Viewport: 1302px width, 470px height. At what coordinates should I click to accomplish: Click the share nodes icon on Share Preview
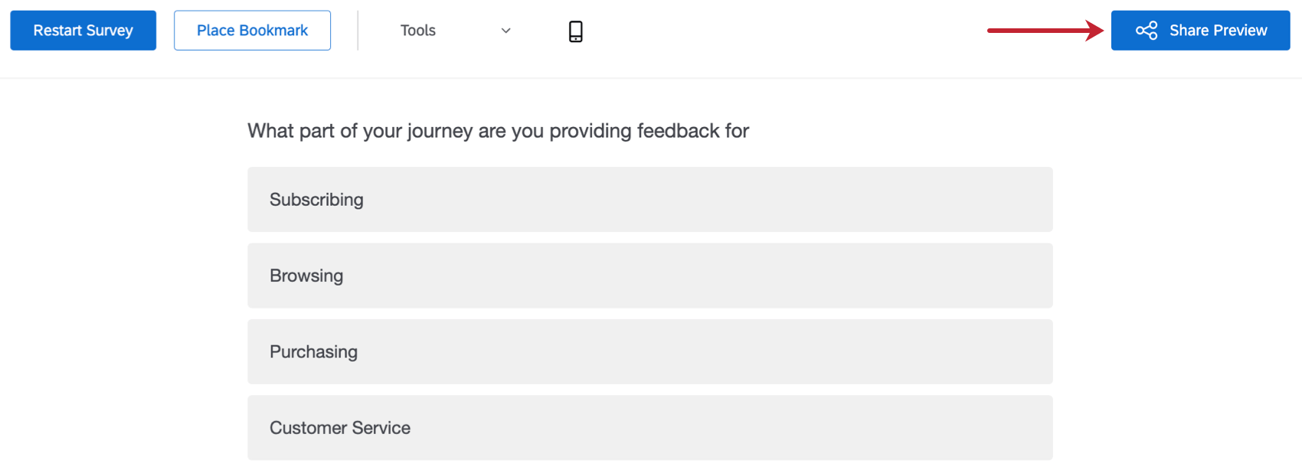coord(1146,31)
